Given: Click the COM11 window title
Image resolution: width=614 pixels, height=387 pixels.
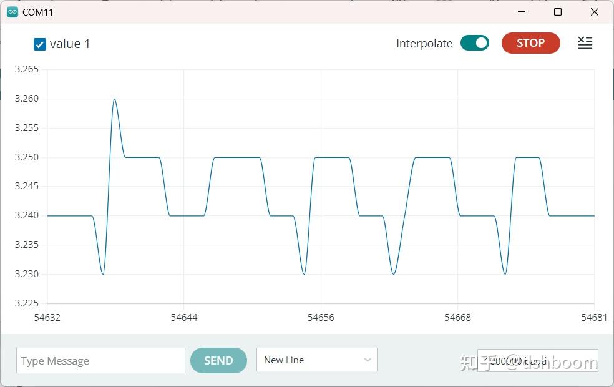Looking at the screenshot, I should 37,12.
